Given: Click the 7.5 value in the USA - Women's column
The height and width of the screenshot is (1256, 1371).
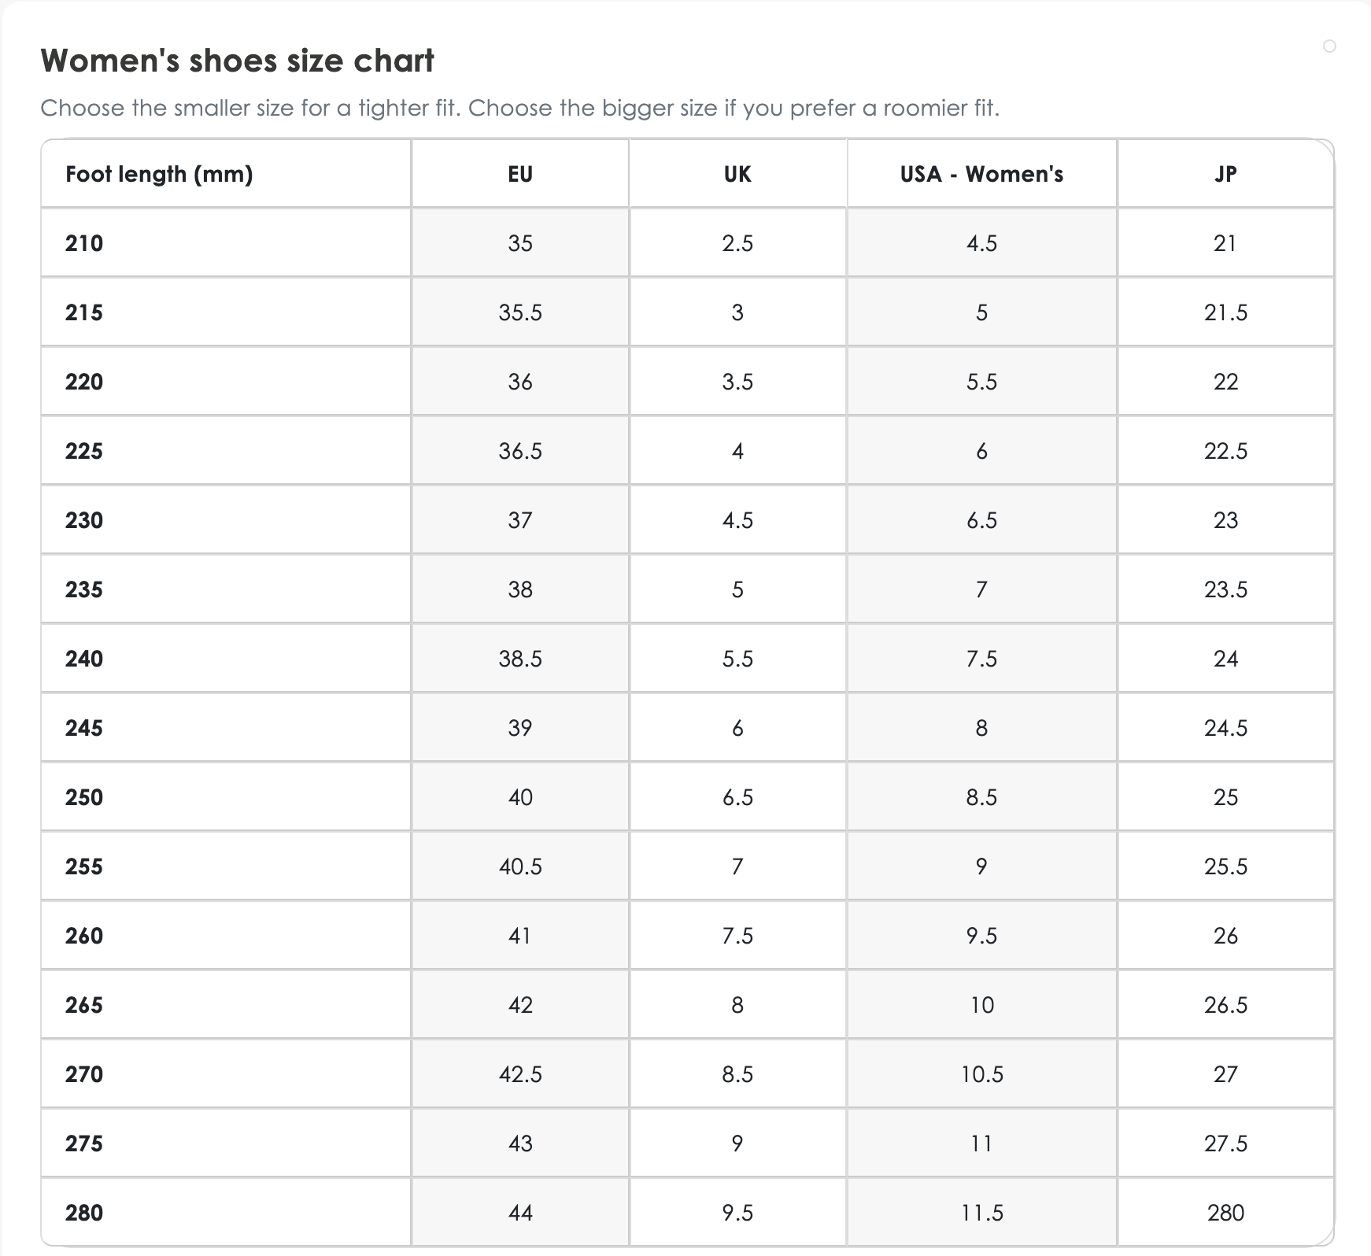Looking at the screenshot, I should 981,659.
